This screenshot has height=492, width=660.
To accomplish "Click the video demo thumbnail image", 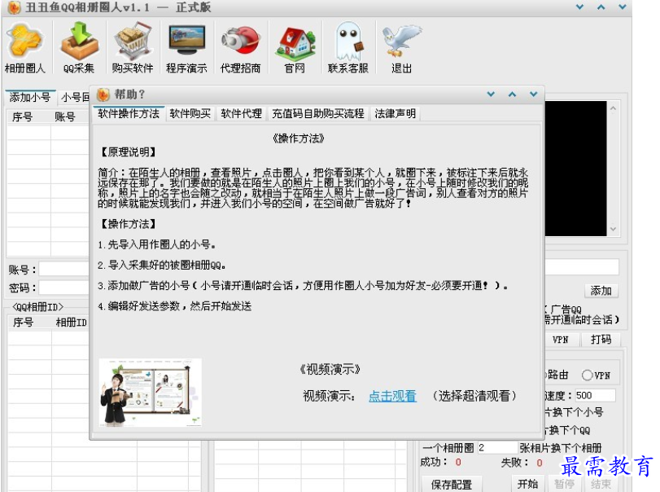I will (x=151, y=393).
